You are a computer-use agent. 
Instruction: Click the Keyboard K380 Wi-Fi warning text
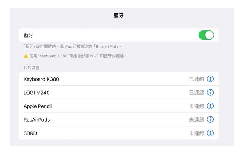(x=78, y=56)
